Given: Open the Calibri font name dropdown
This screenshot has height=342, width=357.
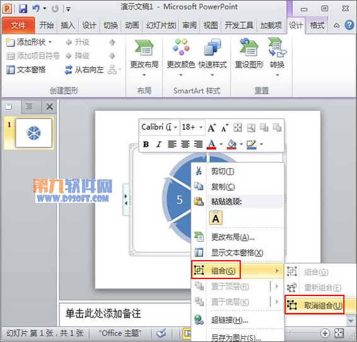Looking at the screenshot, I should point(175,127).
